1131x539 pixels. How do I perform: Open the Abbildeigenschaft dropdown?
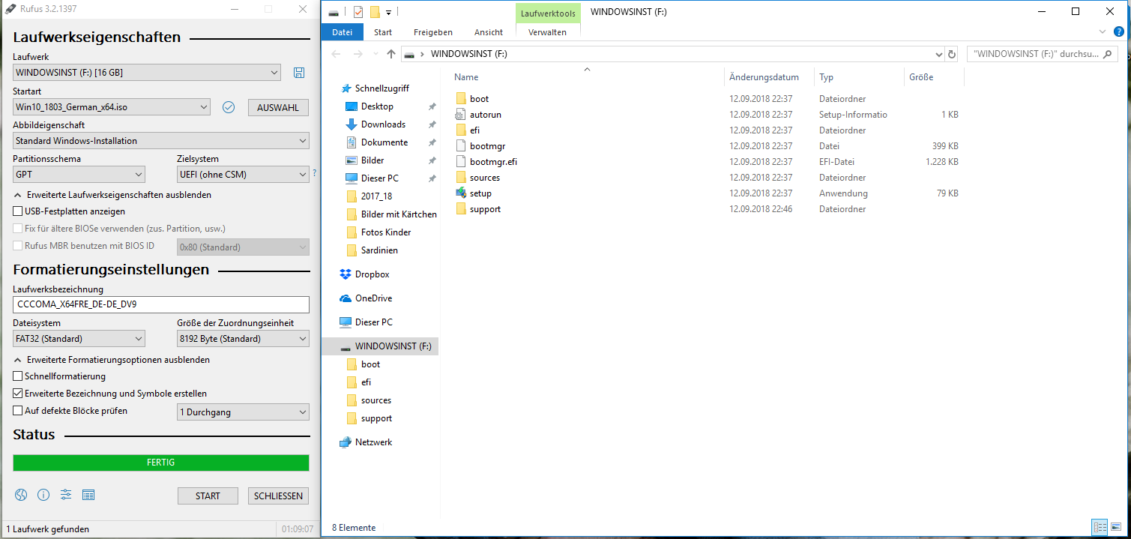click(161, 141)
